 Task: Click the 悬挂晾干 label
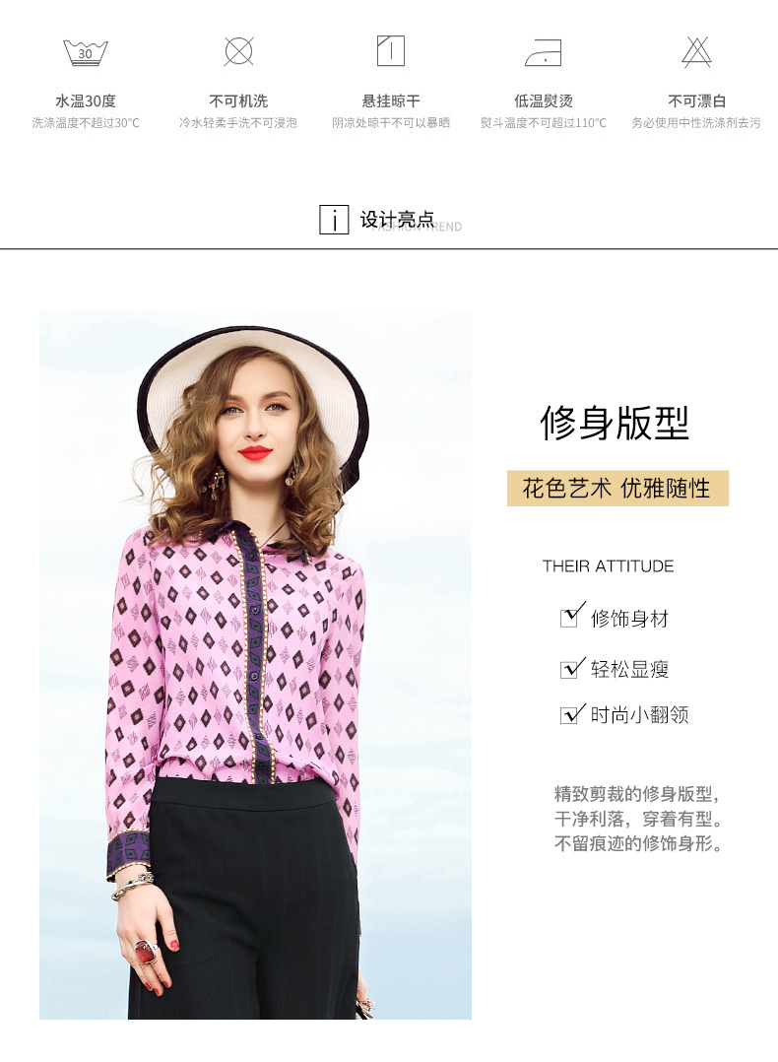coord(391,101)
